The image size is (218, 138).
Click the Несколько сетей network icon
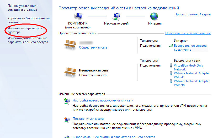(x=116, y=16)
